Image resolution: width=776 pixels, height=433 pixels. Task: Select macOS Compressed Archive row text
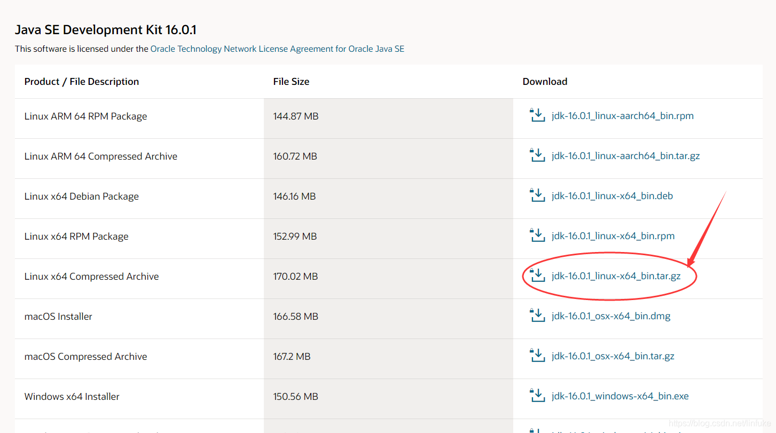coord(85,357)
